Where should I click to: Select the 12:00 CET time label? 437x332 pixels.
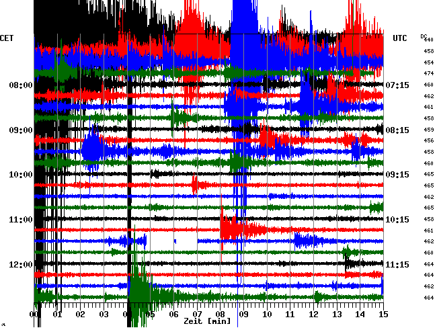pyautogui.click(x=21, y=264)
